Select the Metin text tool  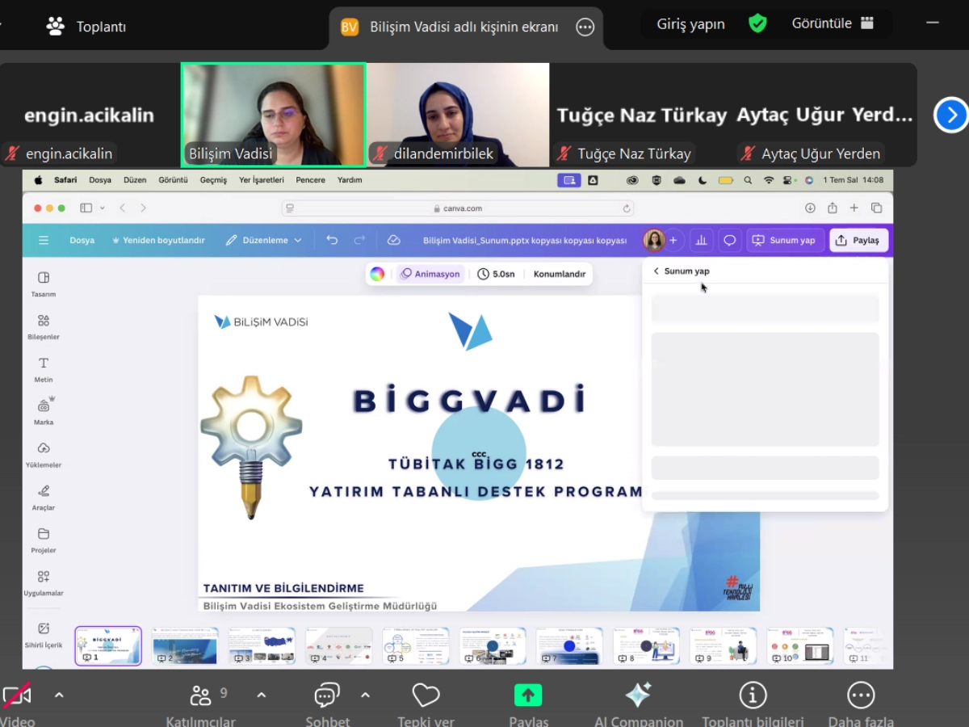(x=44, y=369)
